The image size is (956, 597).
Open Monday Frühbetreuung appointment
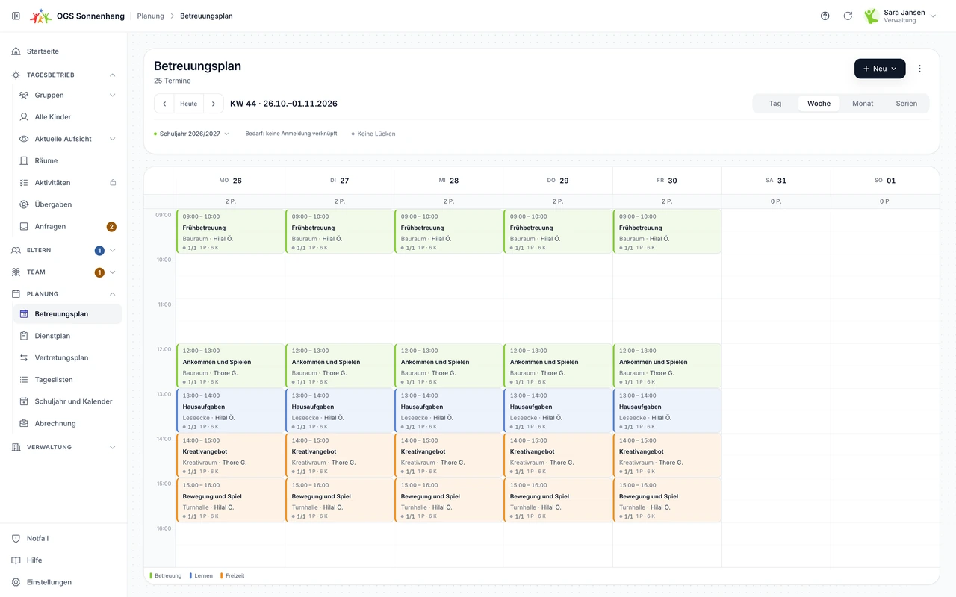tap(230, 231)
